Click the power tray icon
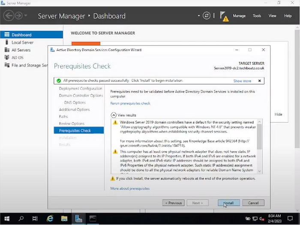 (248, 219)
